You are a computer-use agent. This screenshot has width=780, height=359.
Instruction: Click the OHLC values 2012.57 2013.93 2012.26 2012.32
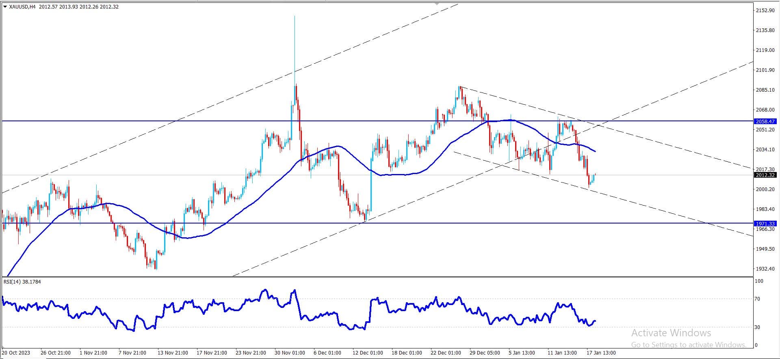point(79,7)
